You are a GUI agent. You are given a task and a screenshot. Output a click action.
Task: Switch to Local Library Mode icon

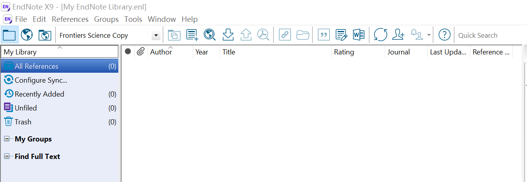pyautogui.click(x=9, y=35)
